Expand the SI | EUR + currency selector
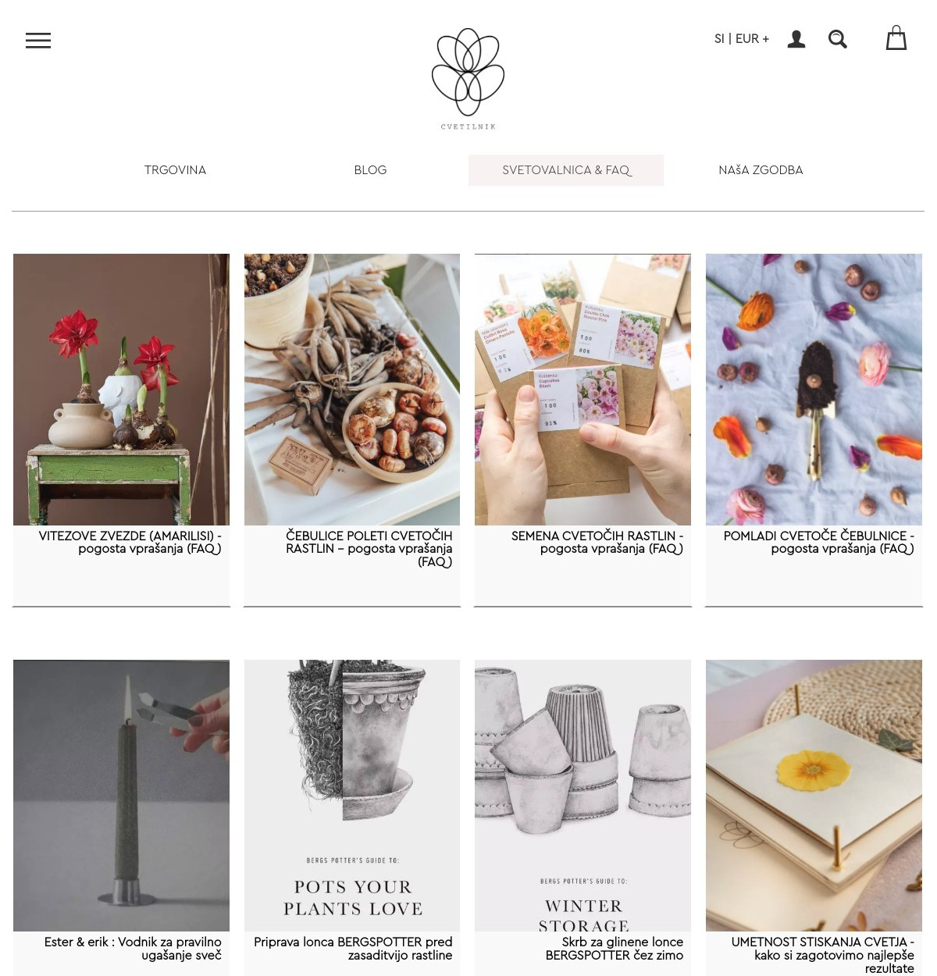 coord(742,38)
